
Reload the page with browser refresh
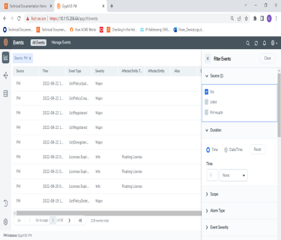click(x=19, y=18)
